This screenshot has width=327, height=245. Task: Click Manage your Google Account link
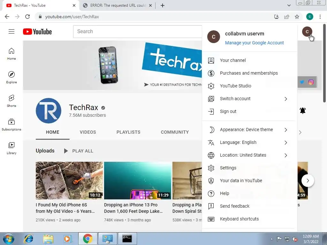pos(254,43)
